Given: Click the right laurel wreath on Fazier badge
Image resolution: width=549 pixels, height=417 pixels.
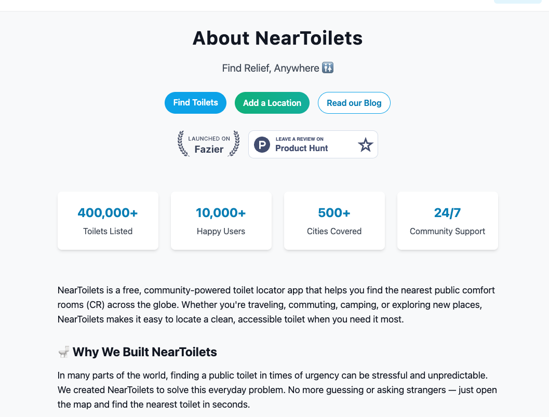Looking at the screenshot, I should tap(235, 143).
